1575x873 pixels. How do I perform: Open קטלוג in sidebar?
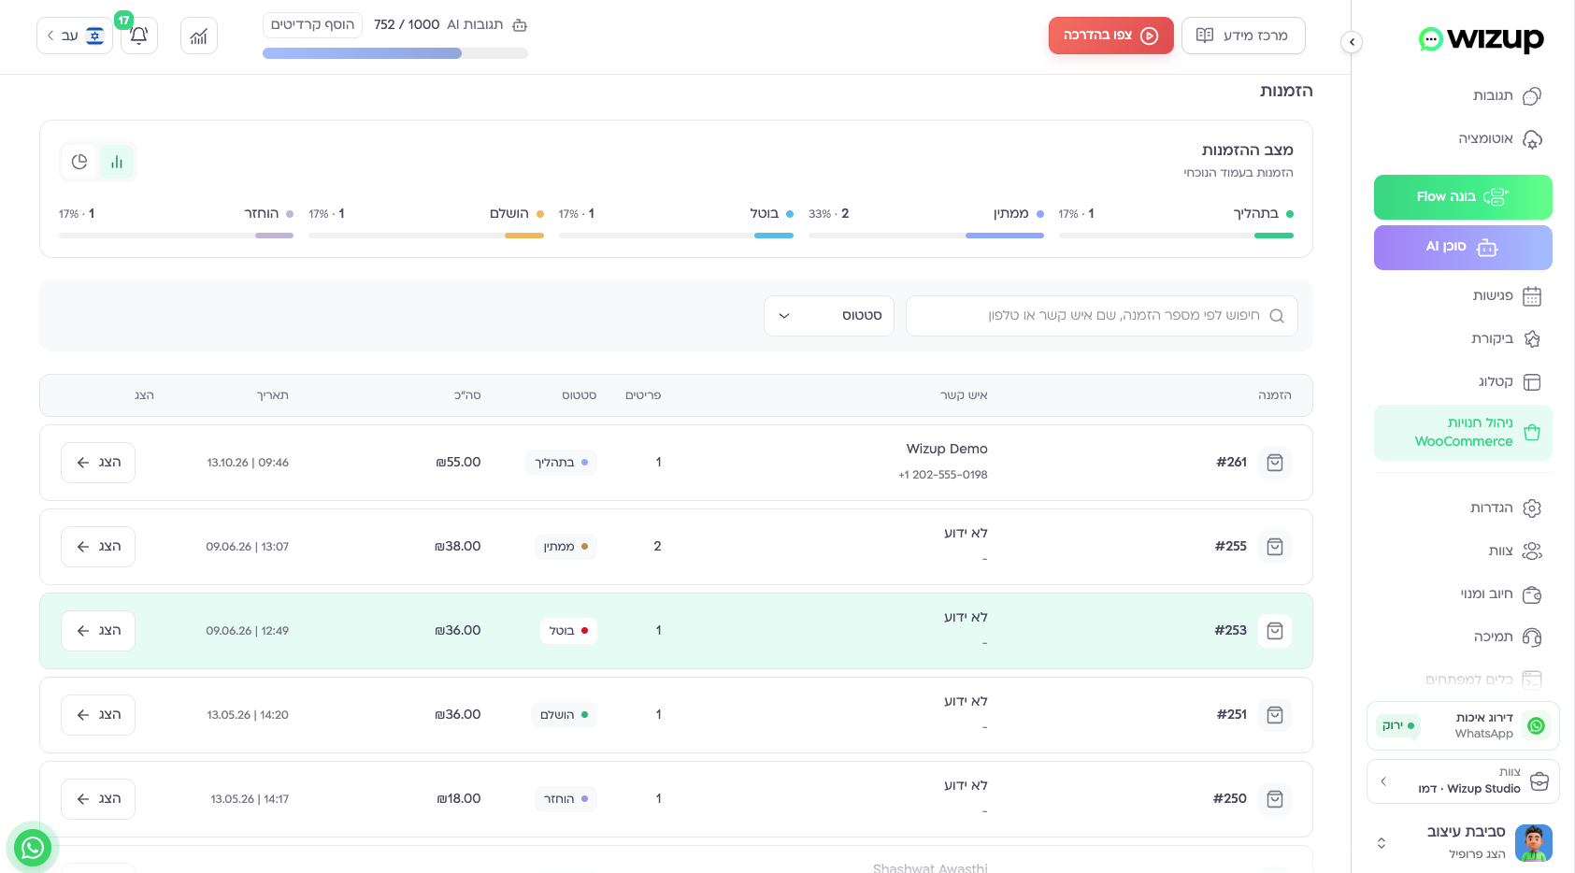pyautogui.click(x=1463, y=381)
